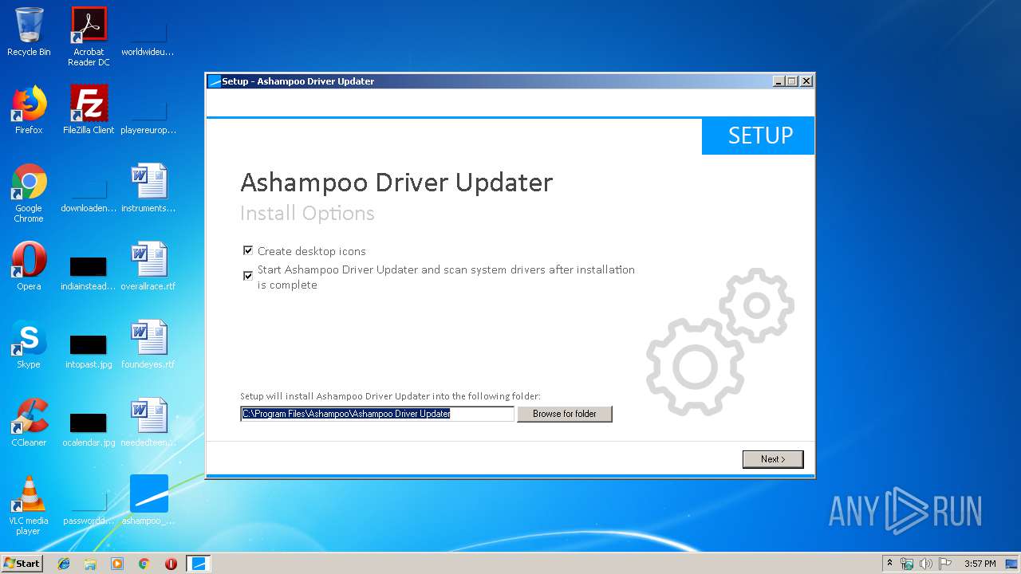
Task: Open Opera browser desktop shortcut
Action: click(x=29, y=266)
